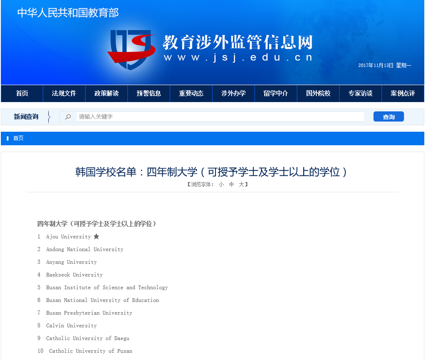Click Calvin University entry

(72, 326)
